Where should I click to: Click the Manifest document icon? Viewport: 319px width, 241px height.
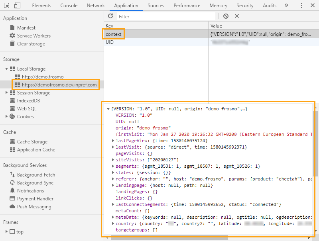13,27
